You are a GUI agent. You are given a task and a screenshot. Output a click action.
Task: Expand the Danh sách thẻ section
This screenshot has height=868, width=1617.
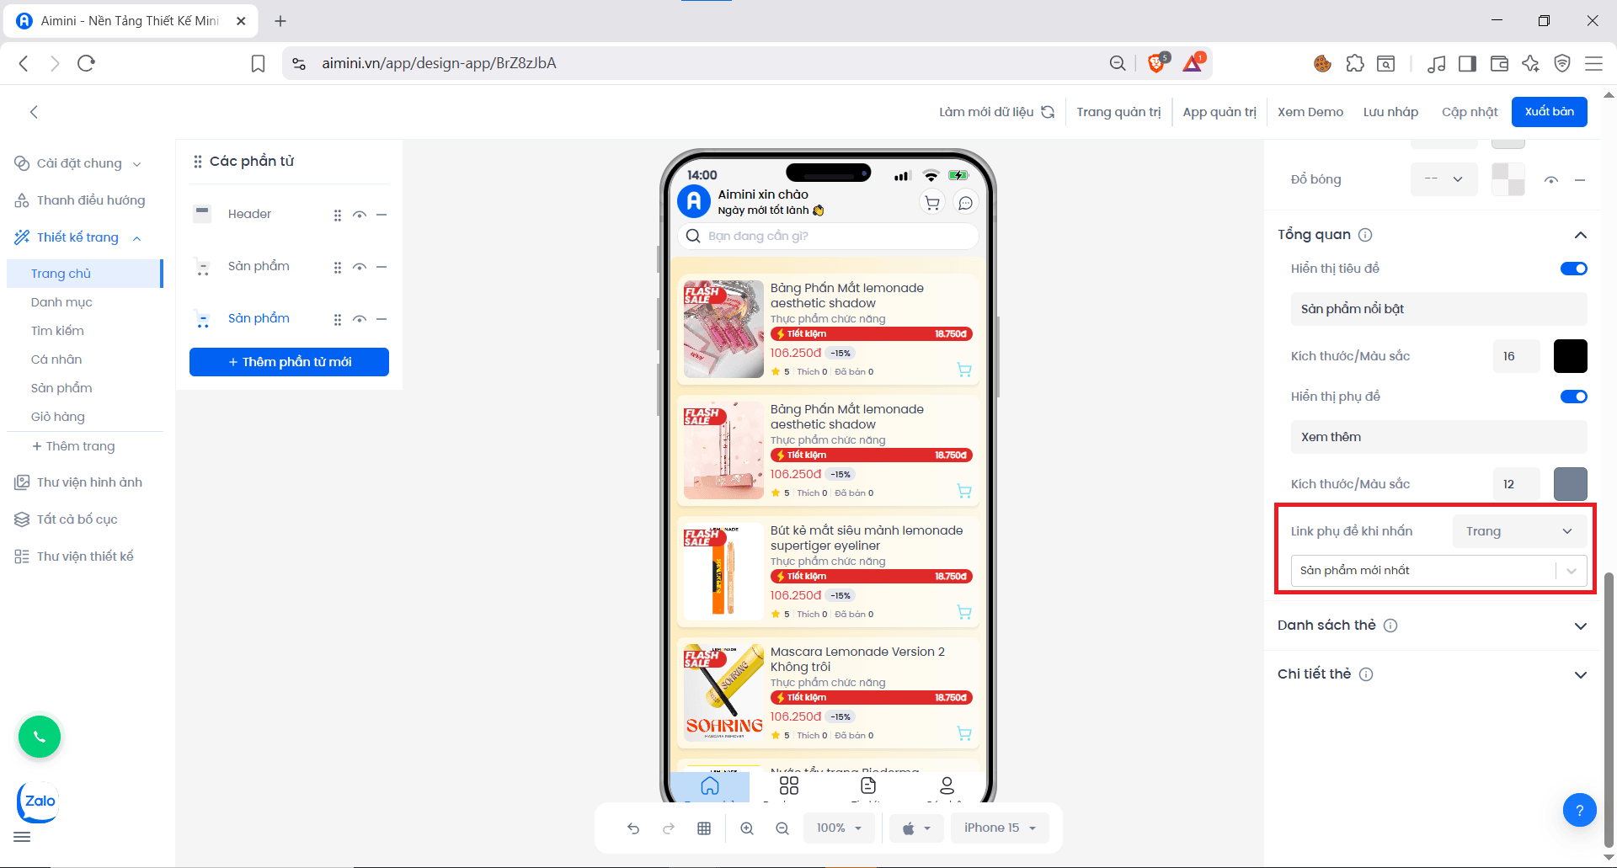1580,626
